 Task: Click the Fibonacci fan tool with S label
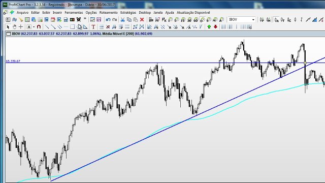pyautogui.click(x=156, y=27)
